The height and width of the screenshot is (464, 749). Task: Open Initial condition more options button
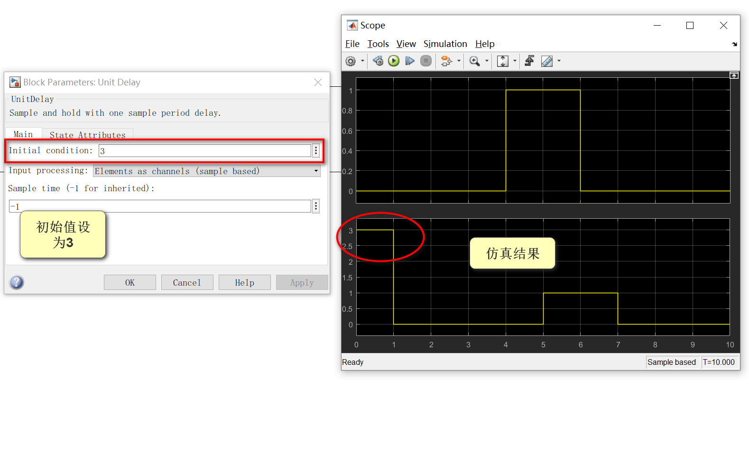point(316,151)
